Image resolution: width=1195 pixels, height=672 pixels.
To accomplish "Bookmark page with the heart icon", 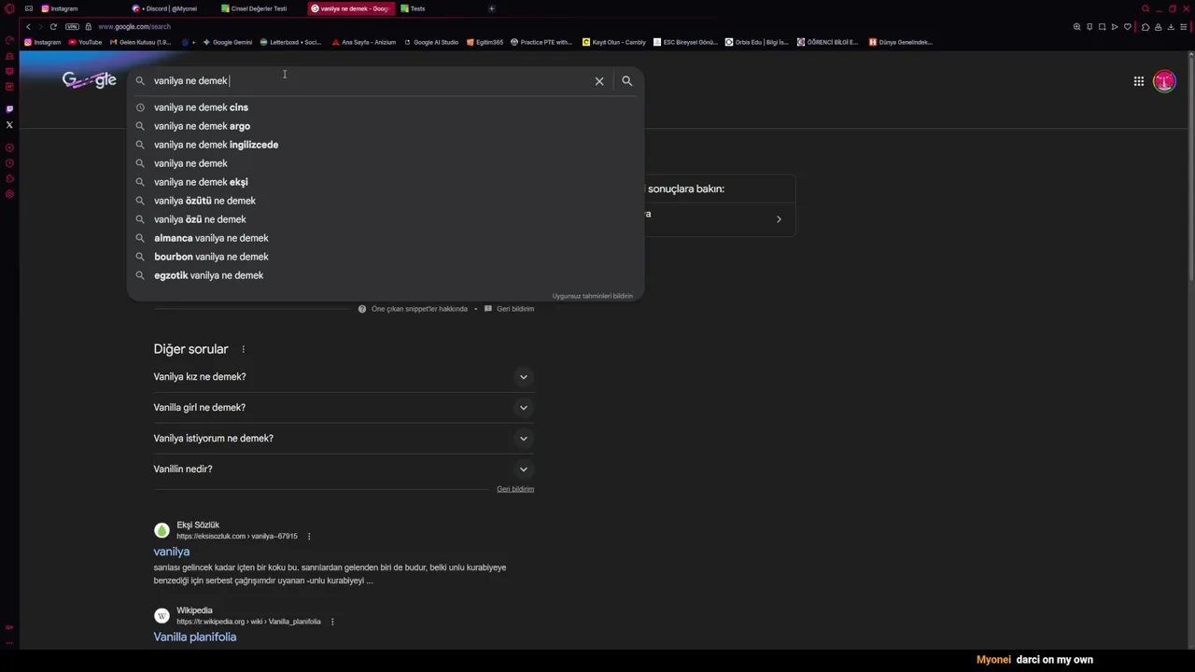I will coord(1128,26).
